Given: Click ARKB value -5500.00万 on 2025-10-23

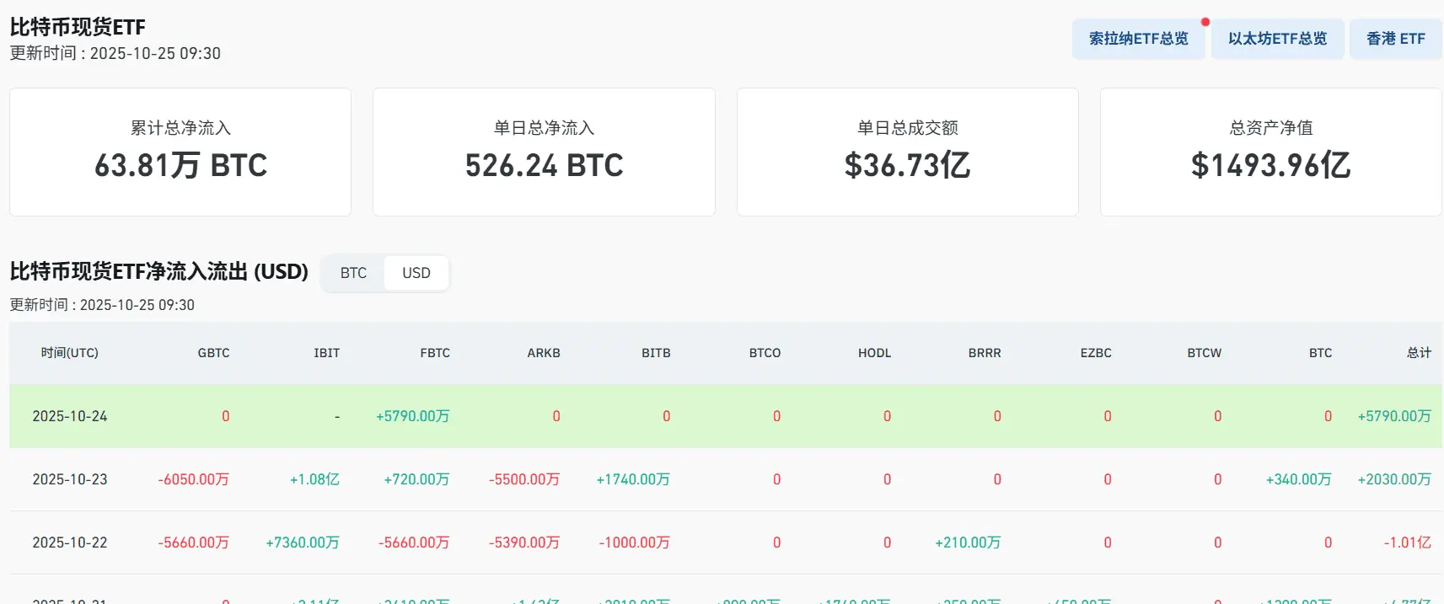Looking at the screenshot, I should click(x=524, y=479).
